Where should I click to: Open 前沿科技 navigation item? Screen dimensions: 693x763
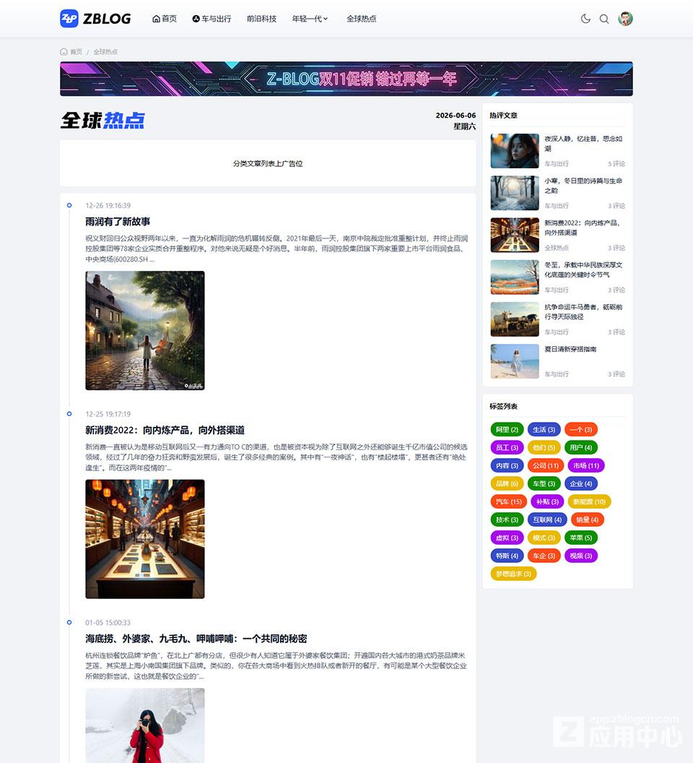(x=261, y=19)
